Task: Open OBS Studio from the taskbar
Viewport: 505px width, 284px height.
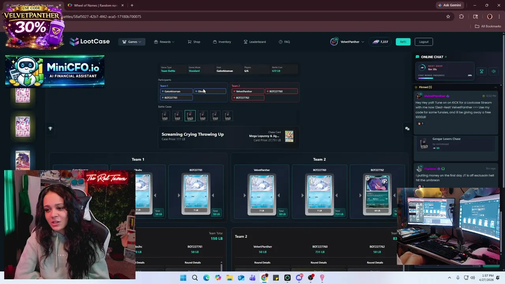Action: point(310,278)
